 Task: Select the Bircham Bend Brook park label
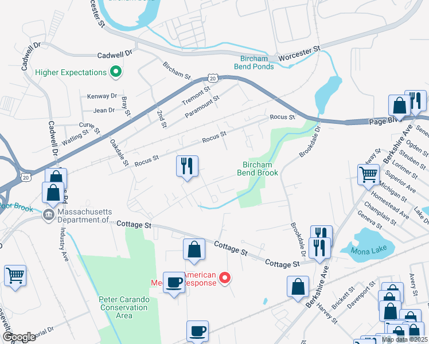point(258,169)
